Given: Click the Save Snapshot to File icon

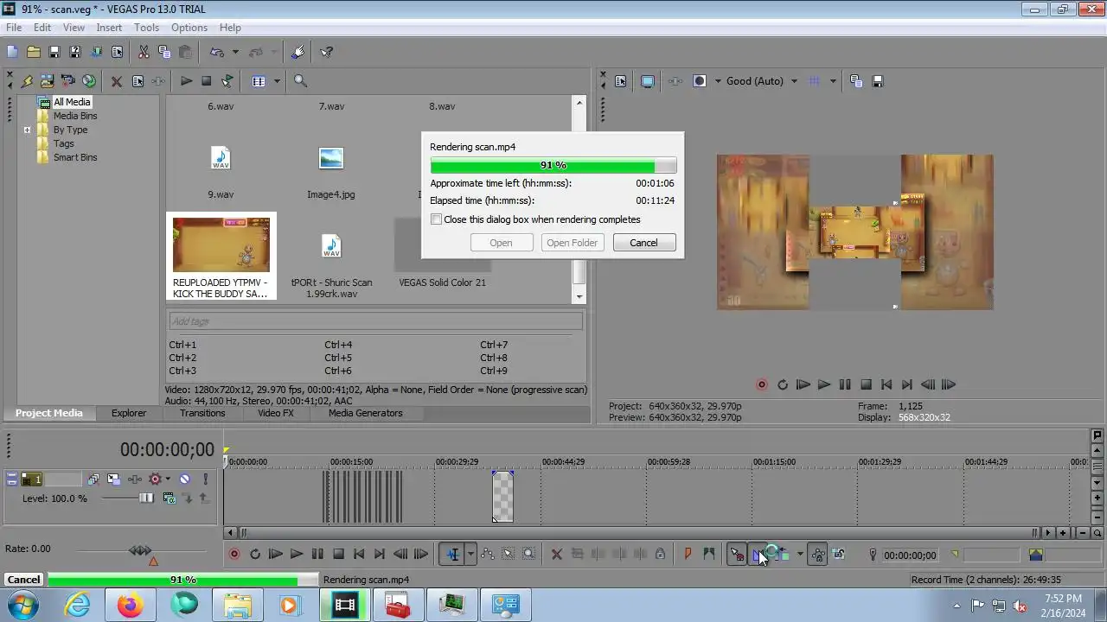Looking at the screenshot, I should pos(878,81).
